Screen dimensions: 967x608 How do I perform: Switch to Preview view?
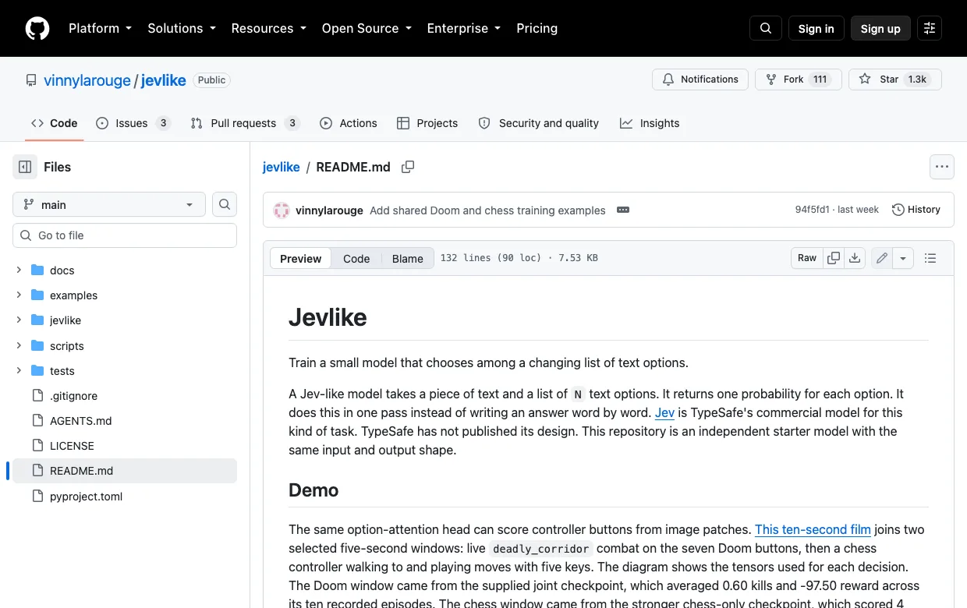[x=300, y=259]
